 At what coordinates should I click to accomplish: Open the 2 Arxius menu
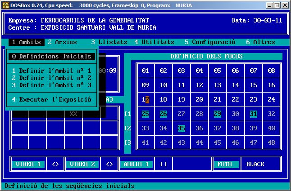(66, 42)
